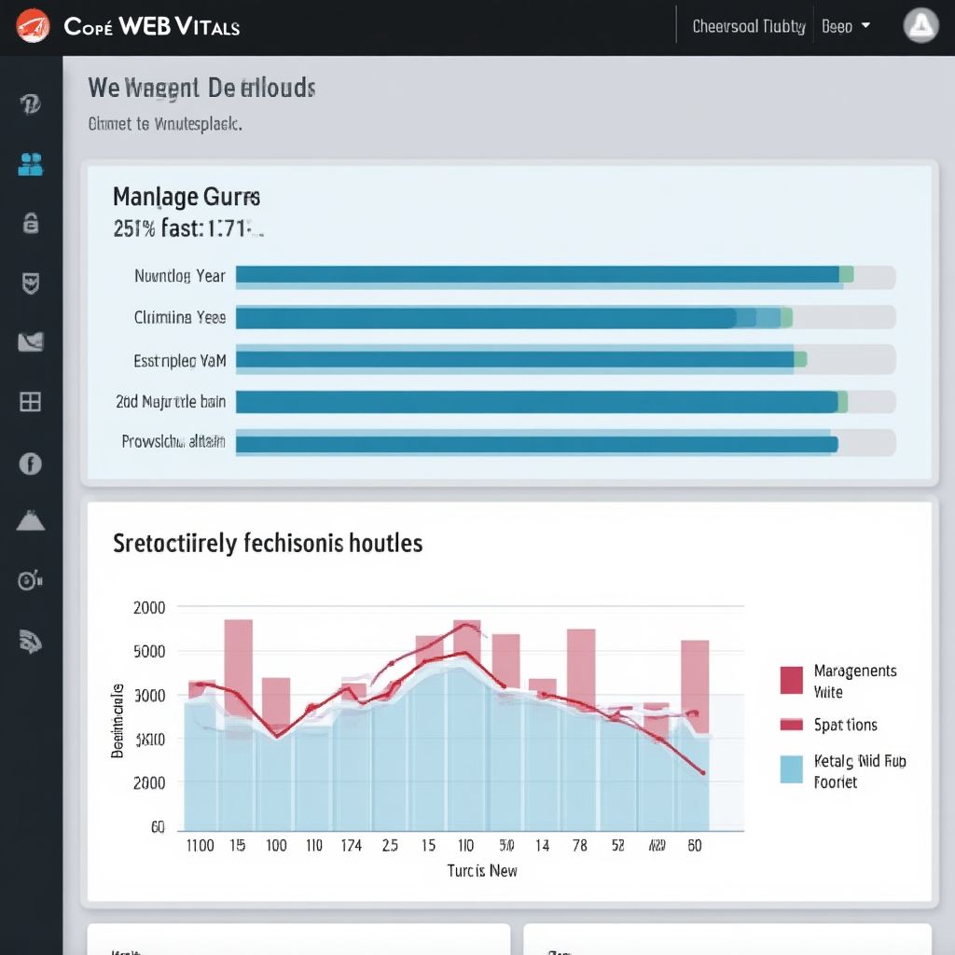This screenshot has height=955, width=955.
Task: Click the circular f icon in sidebar
Action: pyautogui.click(x=31, y=463)
